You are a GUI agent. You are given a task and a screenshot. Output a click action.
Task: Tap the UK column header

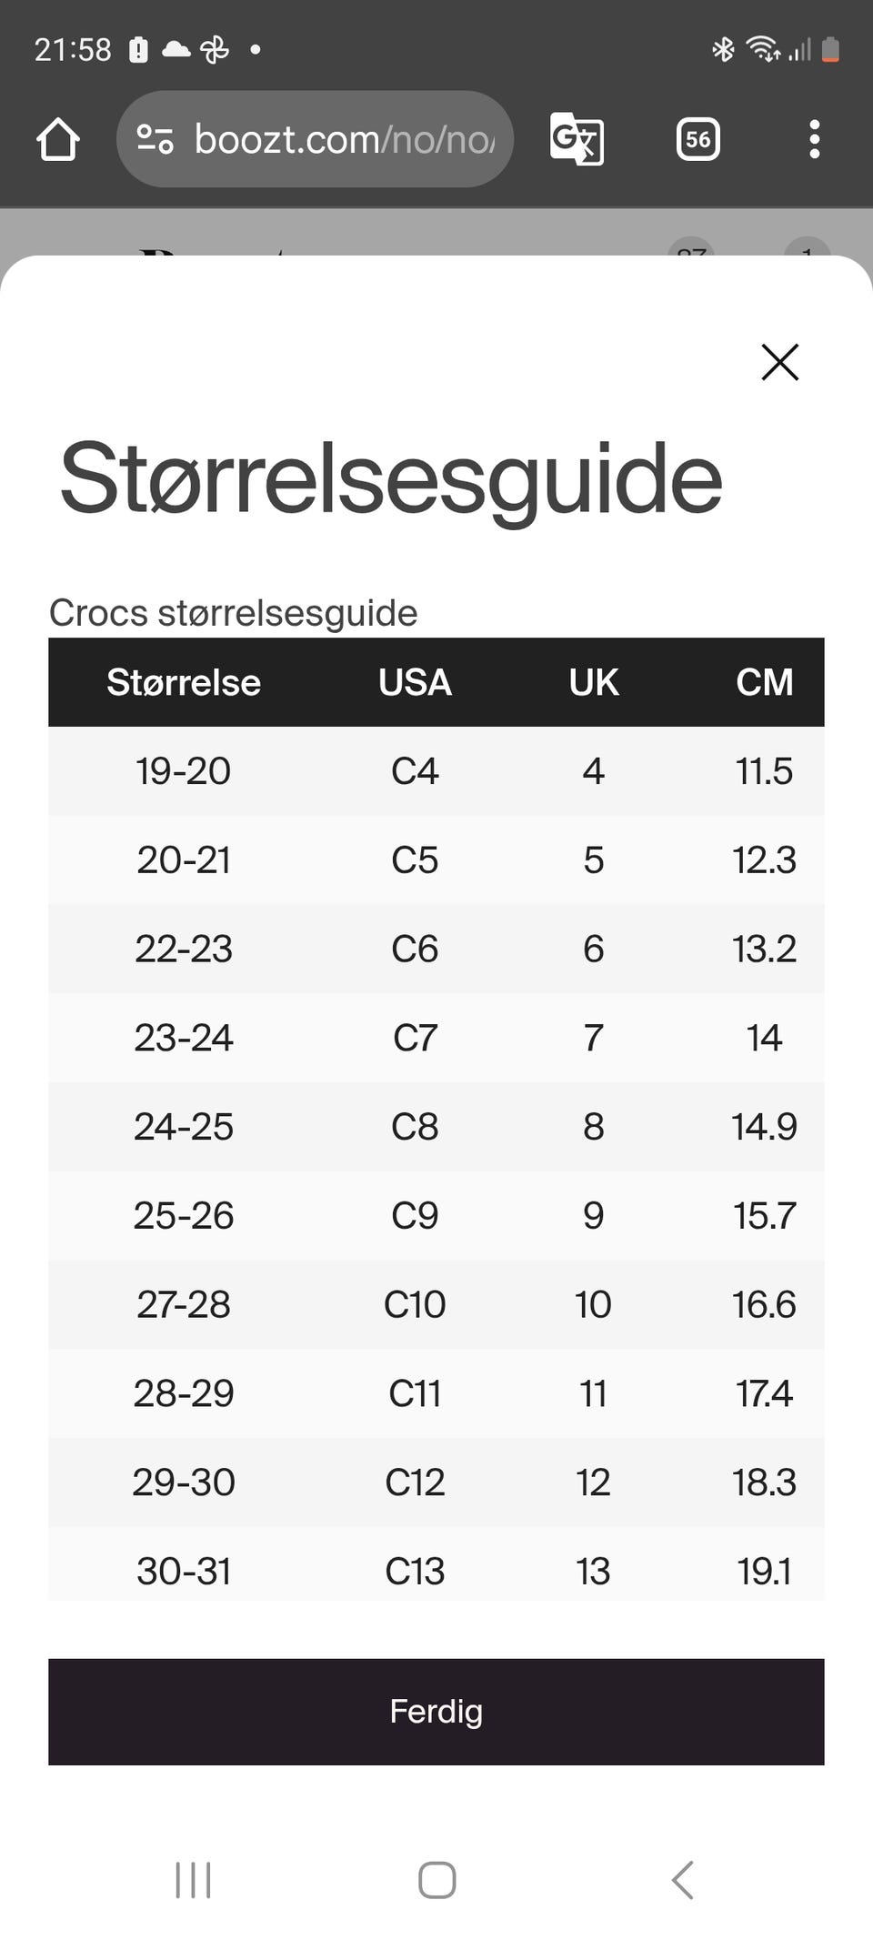pyautogui.click(x=593, y=682)
